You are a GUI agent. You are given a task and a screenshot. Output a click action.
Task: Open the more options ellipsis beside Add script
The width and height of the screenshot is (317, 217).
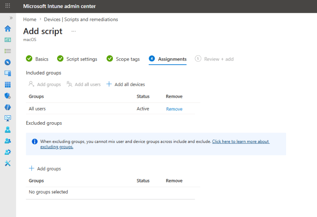click(x=74, y=31)
